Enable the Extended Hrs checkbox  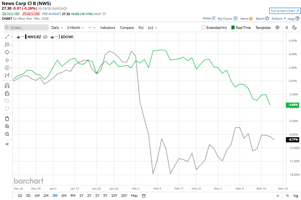coord(204,28)
